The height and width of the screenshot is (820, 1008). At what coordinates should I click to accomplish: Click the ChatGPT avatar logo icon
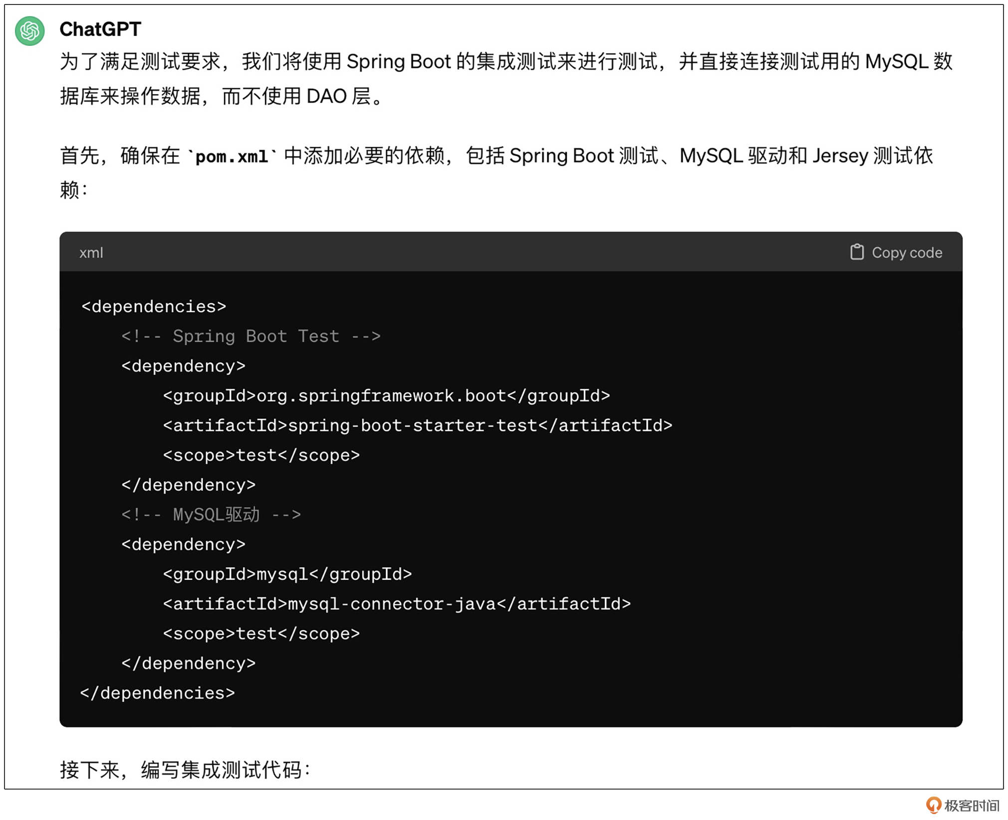(29, 30)
